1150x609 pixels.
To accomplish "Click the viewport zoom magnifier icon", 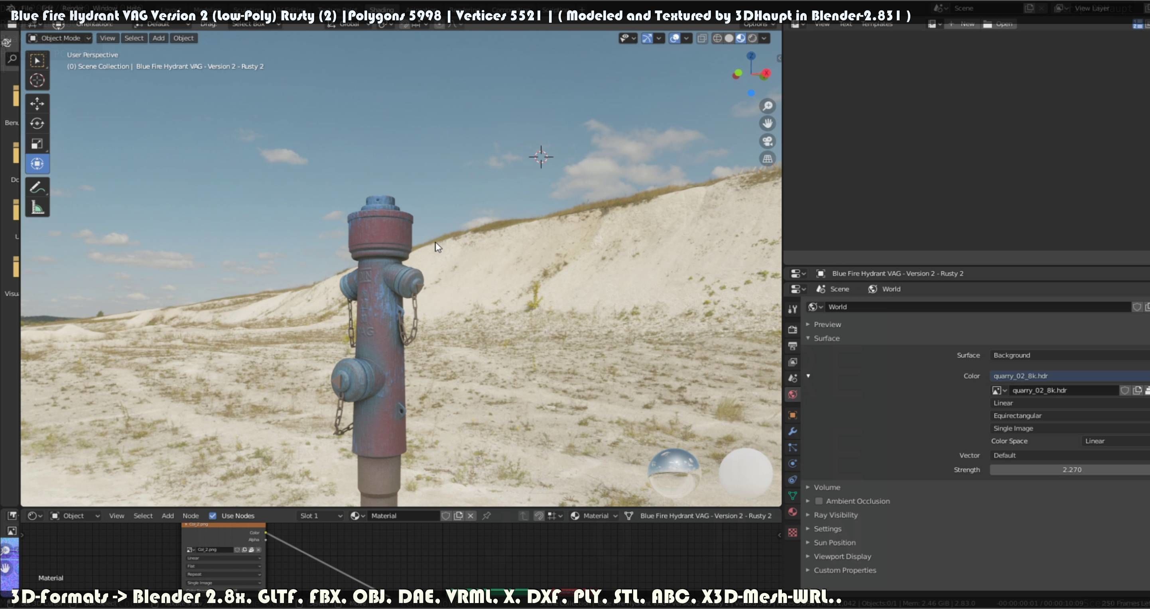I will coord(768,106).
